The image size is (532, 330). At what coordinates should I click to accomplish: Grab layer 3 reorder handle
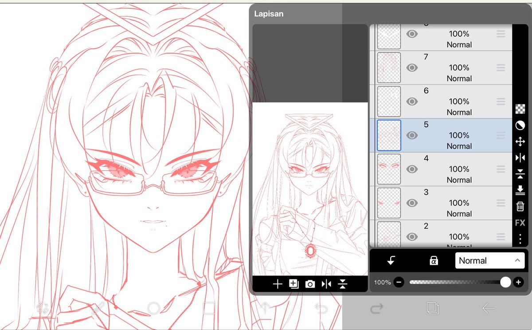point(501,203)
